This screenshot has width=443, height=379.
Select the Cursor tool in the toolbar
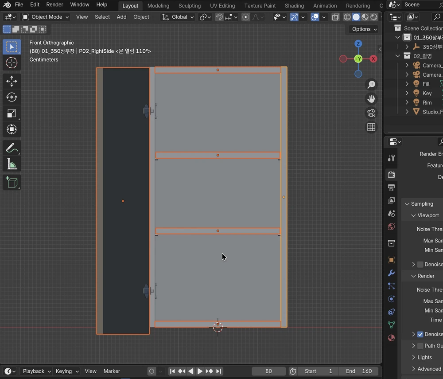(12, 63)
